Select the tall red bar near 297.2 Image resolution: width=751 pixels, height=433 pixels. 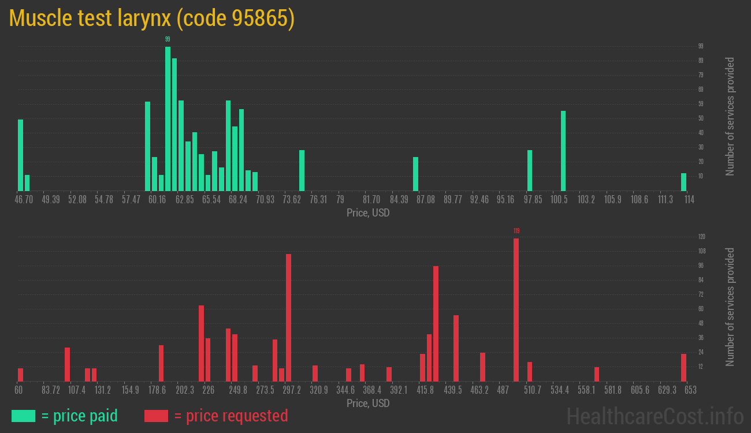pos(288,318)
